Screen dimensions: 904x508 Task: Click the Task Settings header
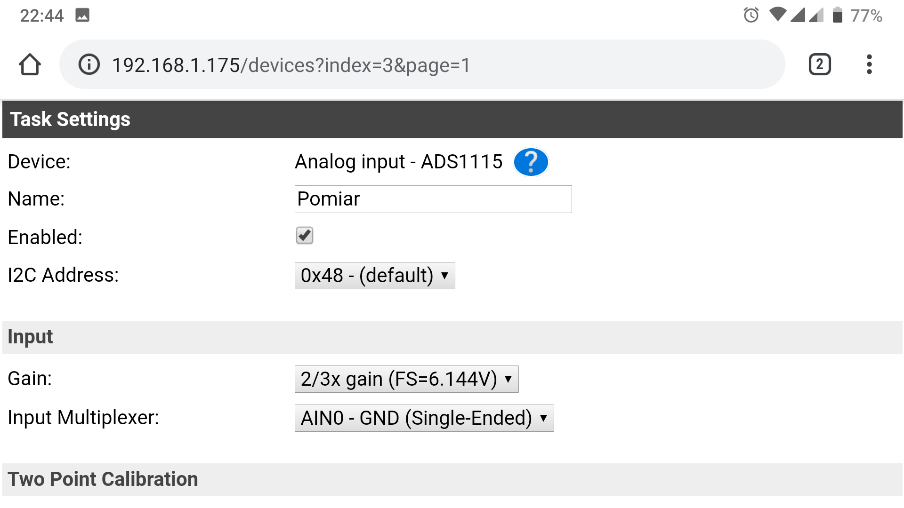[452, 119]
